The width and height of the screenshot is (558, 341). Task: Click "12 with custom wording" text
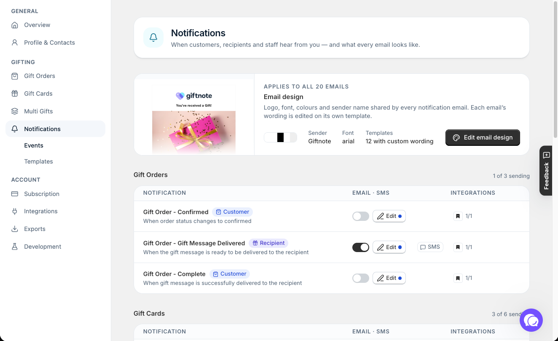400,141
